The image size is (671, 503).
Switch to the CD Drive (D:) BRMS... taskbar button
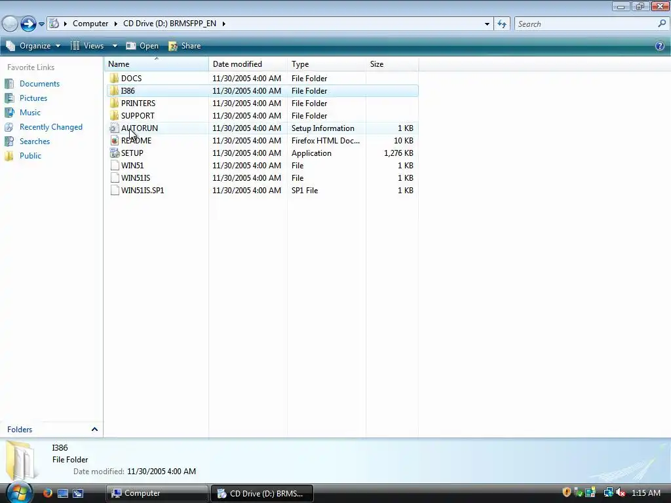point(262,493)
